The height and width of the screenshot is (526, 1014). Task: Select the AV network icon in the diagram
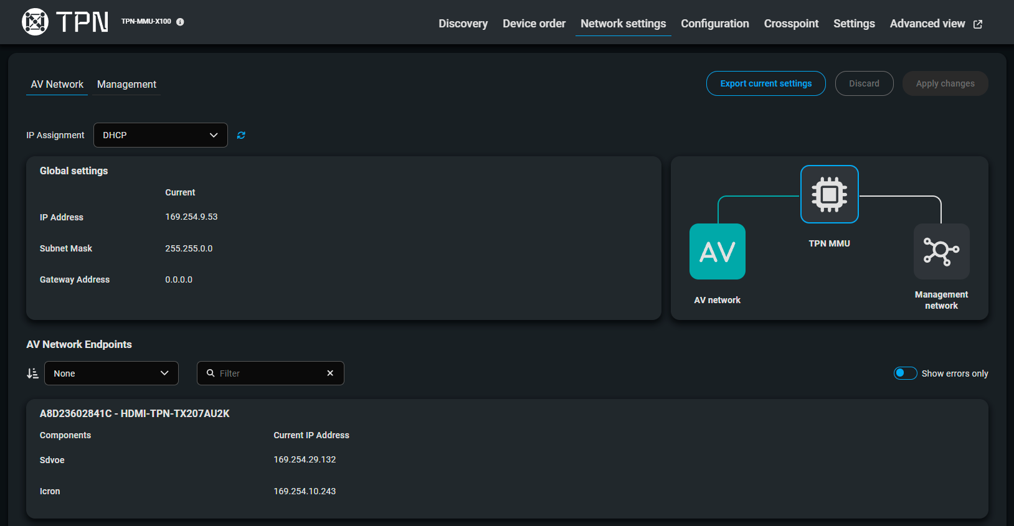[x=718, y=251]
